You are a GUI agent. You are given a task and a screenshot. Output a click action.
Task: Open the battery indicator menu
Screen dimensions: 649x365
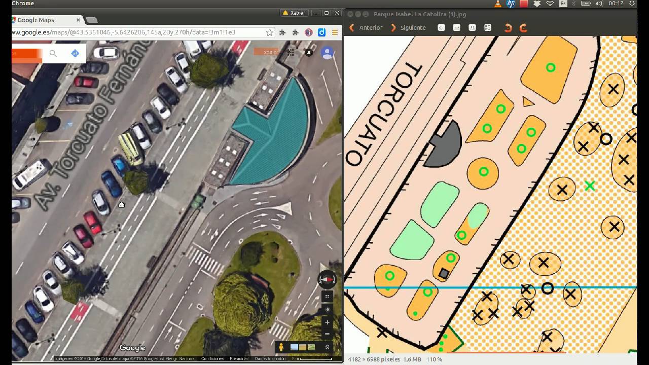pyautogui.click(x=586, y=4)
